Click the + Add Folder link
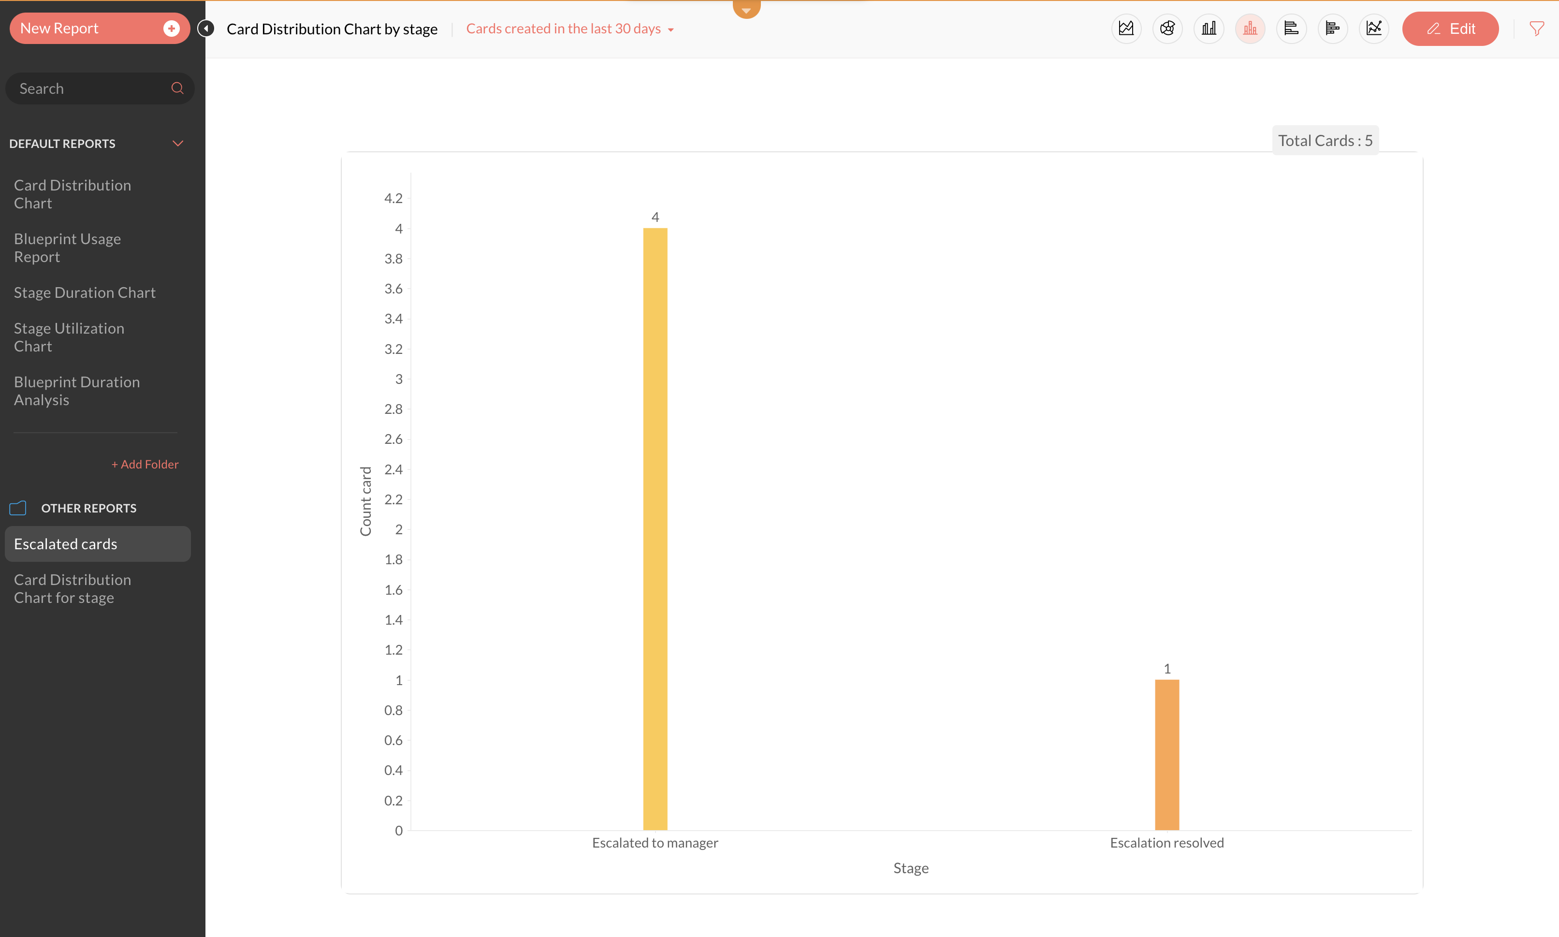Viewport: 1559px width, 937px height. [x=145, y=464]
